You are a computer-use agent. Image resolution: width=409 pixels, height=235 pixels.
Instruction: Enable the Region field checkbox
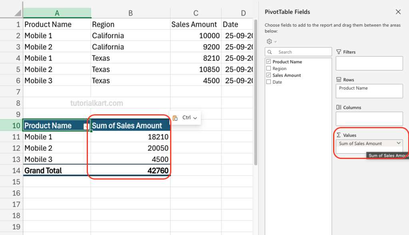[x=268, y=69]
